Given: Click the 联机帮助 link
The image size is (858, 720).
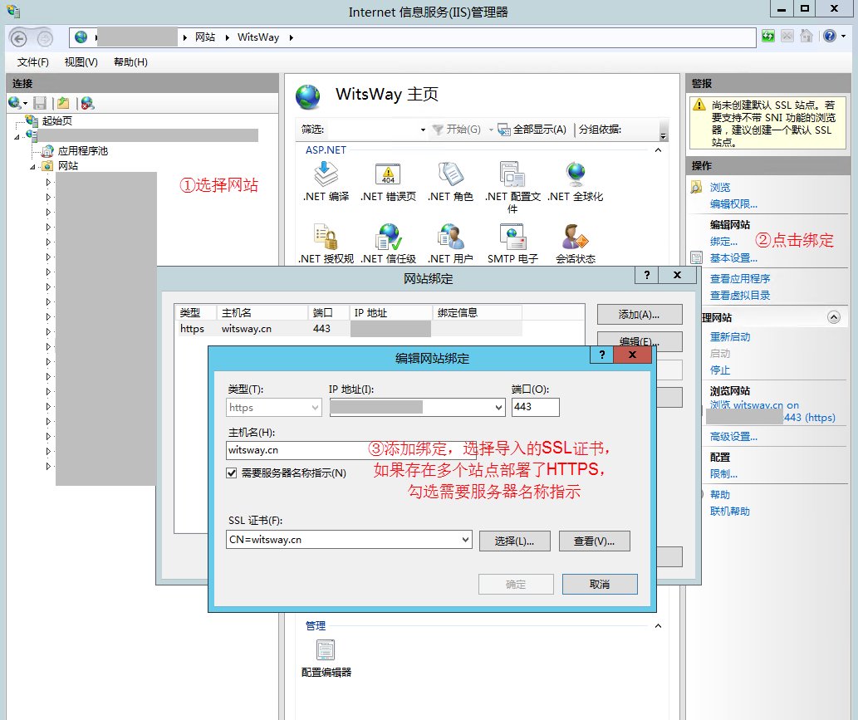Looking at the screenshot, I should [730, 511].
